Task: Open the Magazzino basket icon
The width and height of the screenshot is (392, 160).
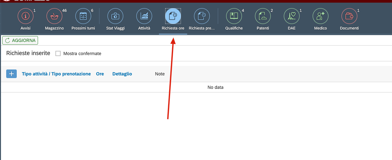Action: click(x=54, y=16)
